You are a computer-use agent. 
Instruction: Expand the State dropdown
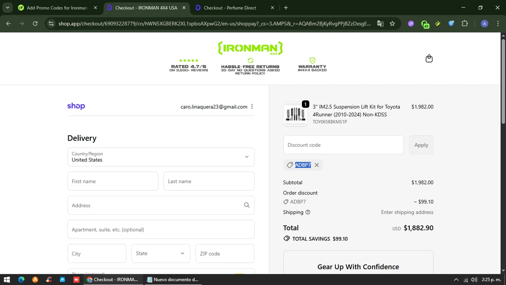point(161,253)
